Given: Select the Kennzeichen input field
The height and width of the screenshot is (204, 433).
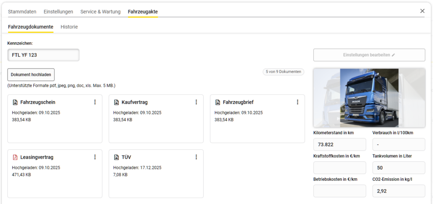Looking at the screenshot, I should [x=43, y=55].
